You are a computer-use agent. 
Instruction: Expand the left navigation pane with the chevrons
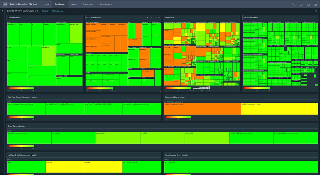[x=3, y=10]
